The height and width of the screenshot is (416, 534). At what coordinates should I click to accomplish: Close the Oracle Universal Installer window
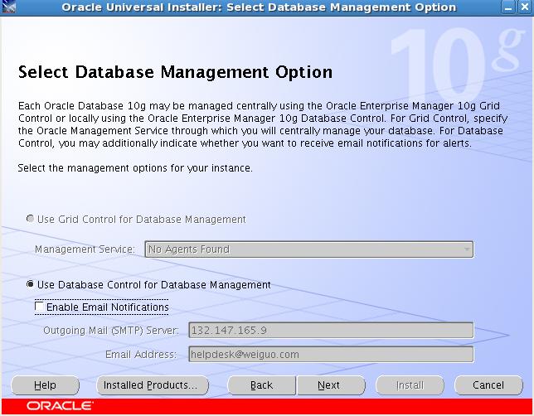coord(525,7)
